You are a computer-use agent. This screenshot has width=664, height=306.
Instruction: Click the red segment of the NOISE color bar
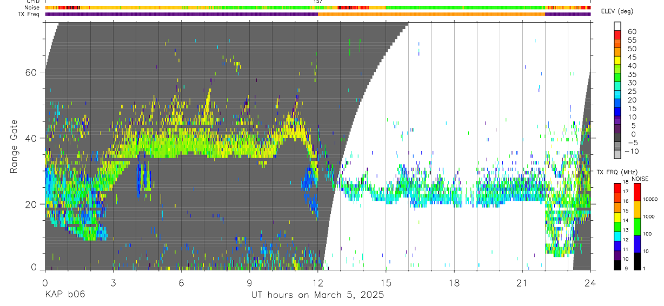(x=637, y=192)
